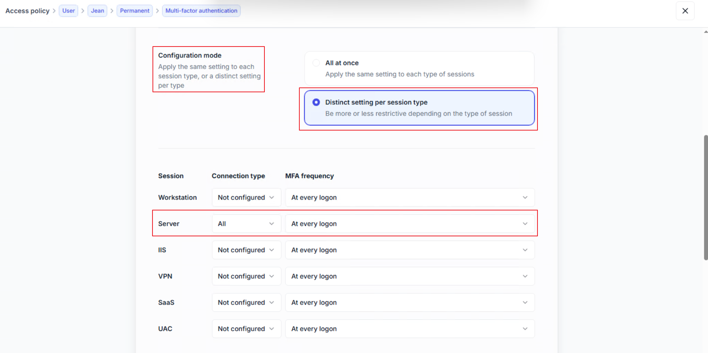This screenshot has width=708, height=353.
Task: Open SaaS connection type dropdown
Action: [246, 303]
